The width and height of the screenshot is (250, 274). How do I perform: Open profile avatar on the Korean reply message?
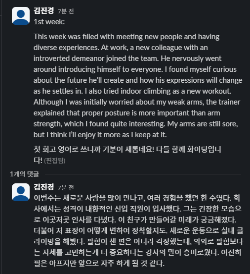pos(21,192)
